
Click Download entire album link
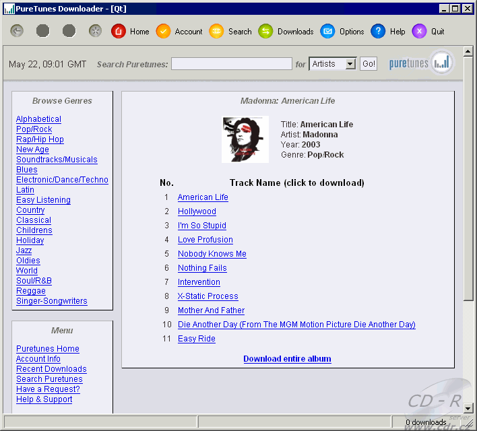287,359
